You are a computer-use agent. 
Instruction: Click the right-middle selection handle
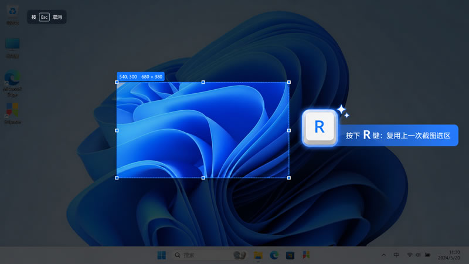288,130
